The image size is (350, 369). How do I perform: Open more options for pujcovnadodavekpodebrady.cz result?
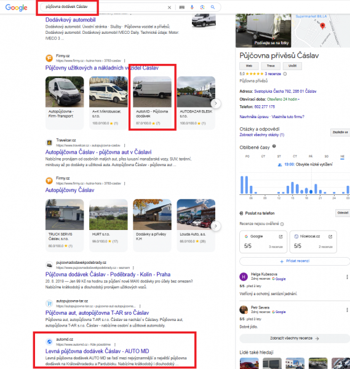click(133, 268)
